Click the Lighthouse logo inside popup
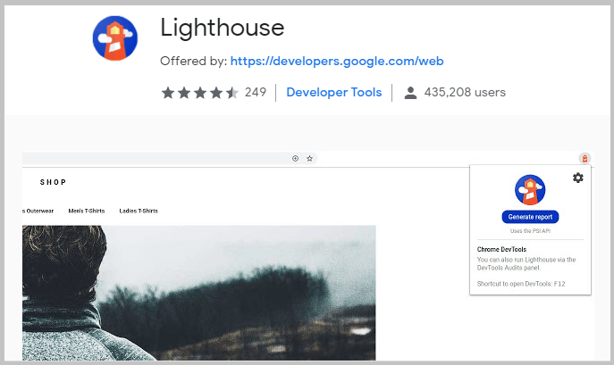Viewport: 614px width, 365px height. (x=530, y=190)
